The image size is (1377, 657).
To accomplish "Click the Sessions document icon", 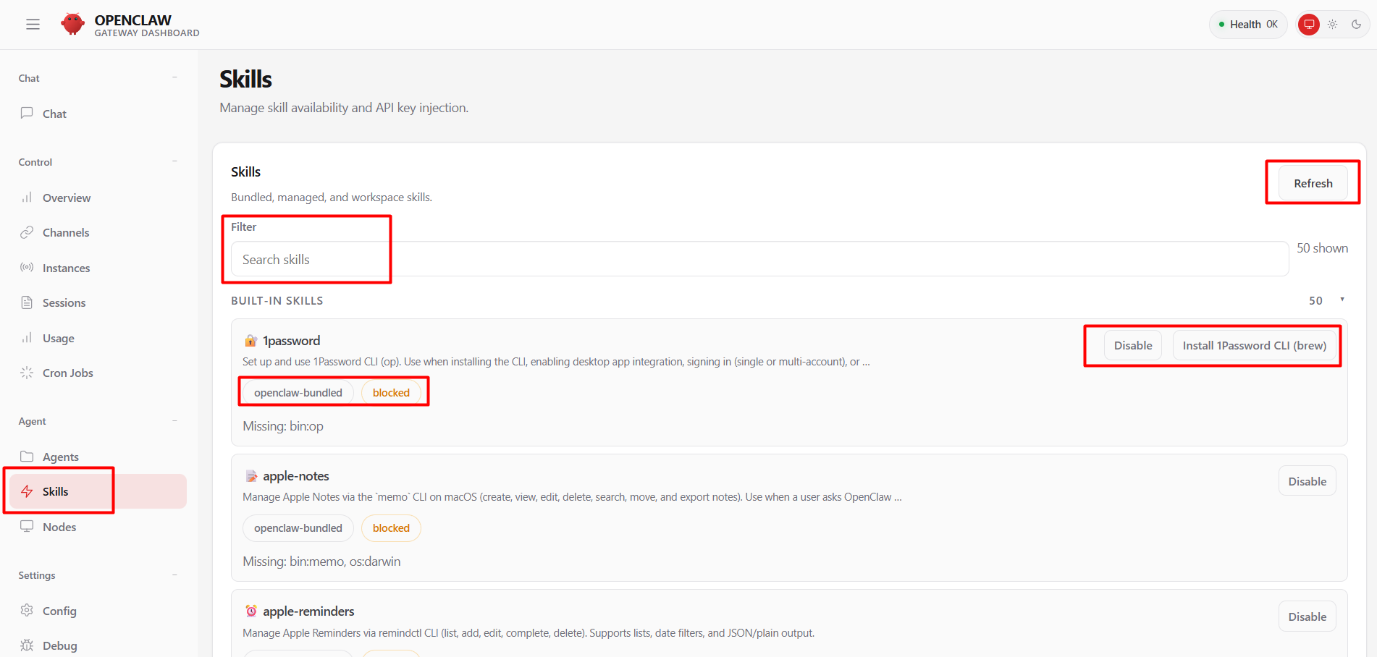I will (x=27, y=302).
